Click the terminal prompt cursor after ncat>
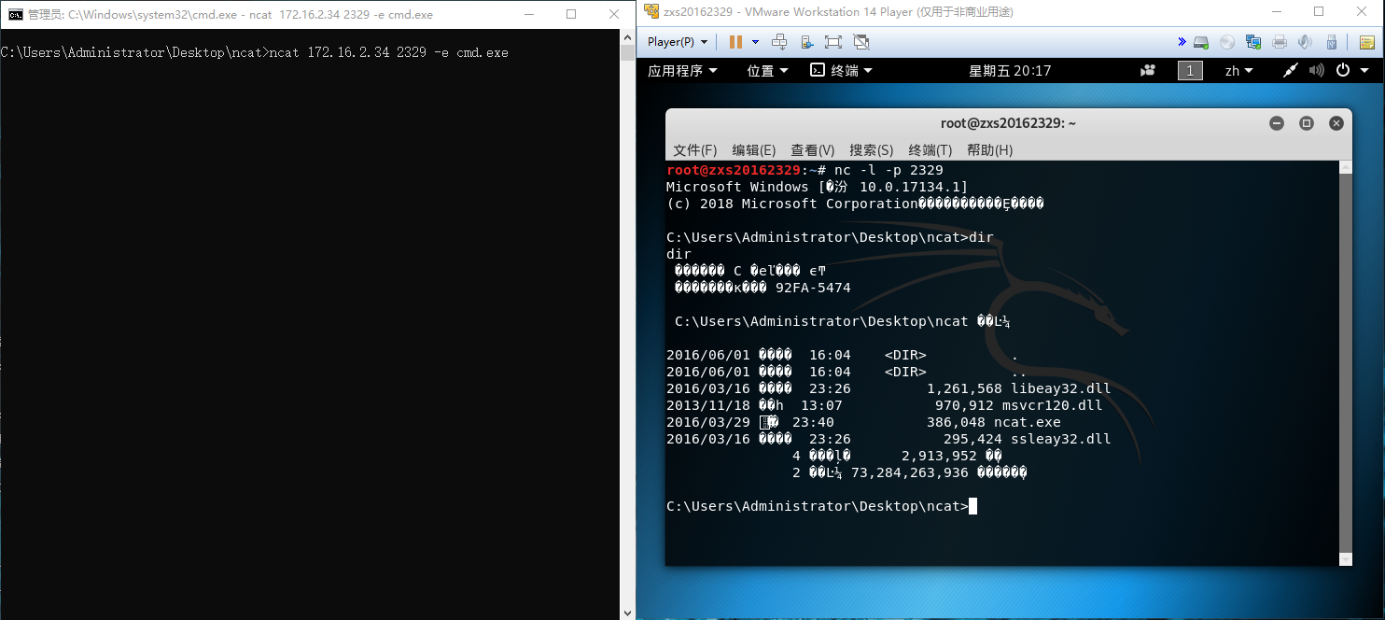The height and width of the screenshot is (620, 1385). coord(973,506)
